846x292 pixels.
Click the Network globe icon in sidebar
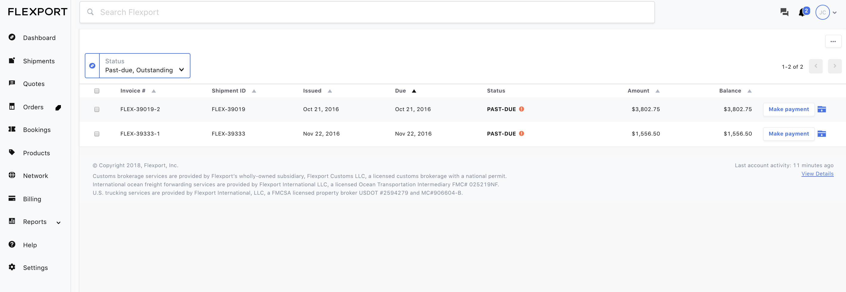point(12,175)
